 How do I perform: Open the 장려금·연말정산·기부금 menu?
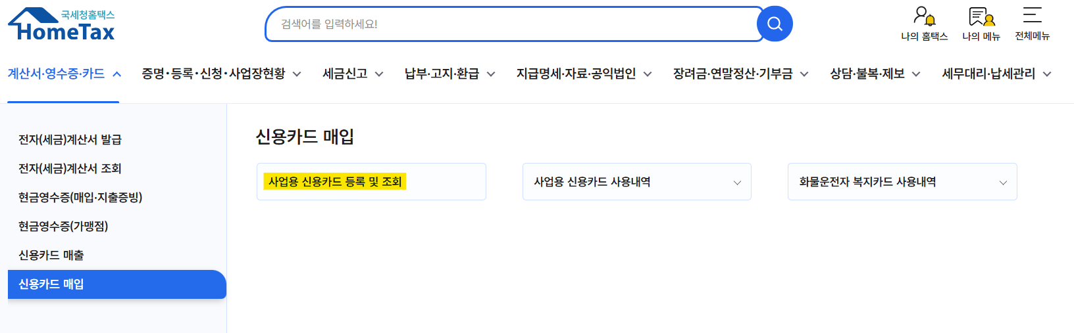(741, 74)
